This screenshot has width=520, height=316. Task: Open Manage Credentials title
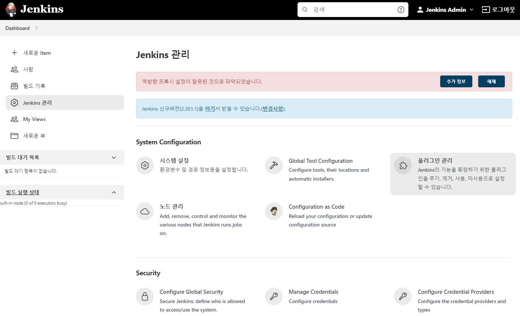click(313, 292)
